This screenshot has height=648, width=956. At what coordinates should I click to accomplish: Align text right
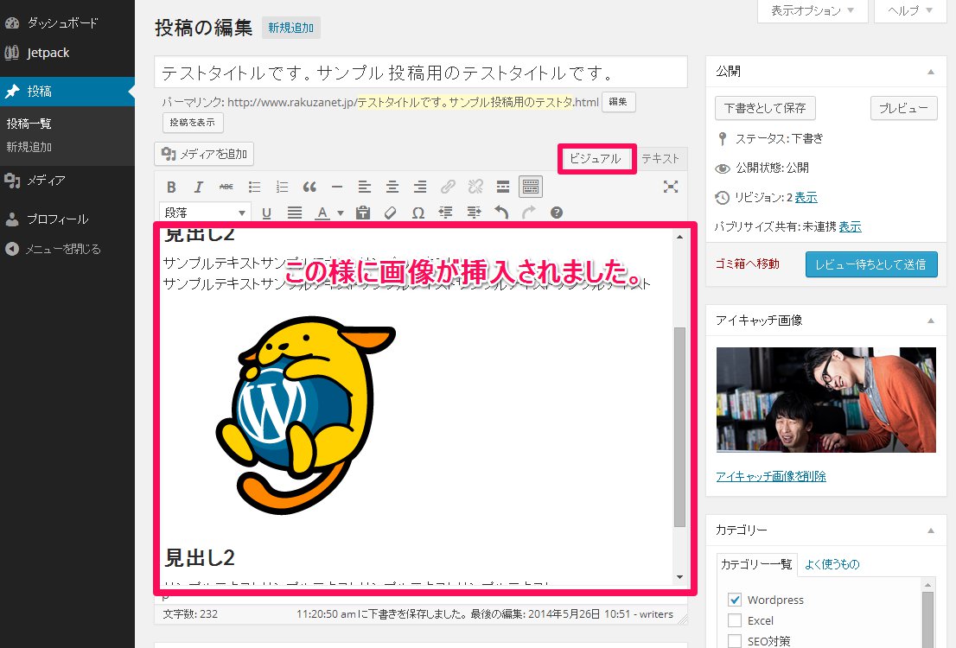[419, 187]
